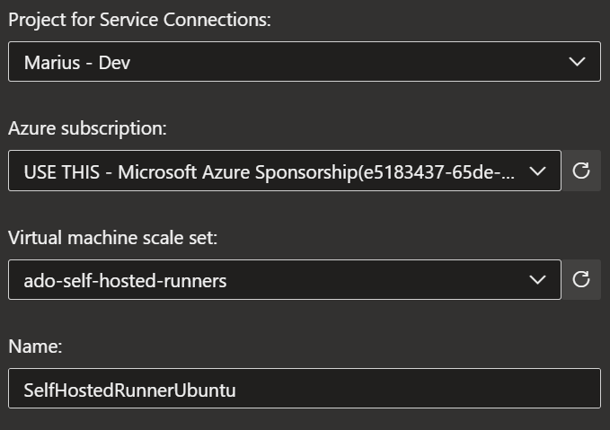Screen dimensions: 610x430
Task: Focus the Name input field
Action: 304,389
